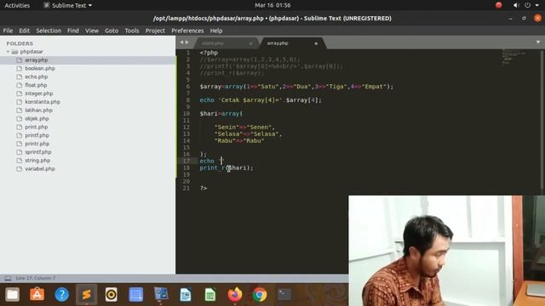Open the Edit menu
The image size is (545, 306).
(x=25, y=31)
